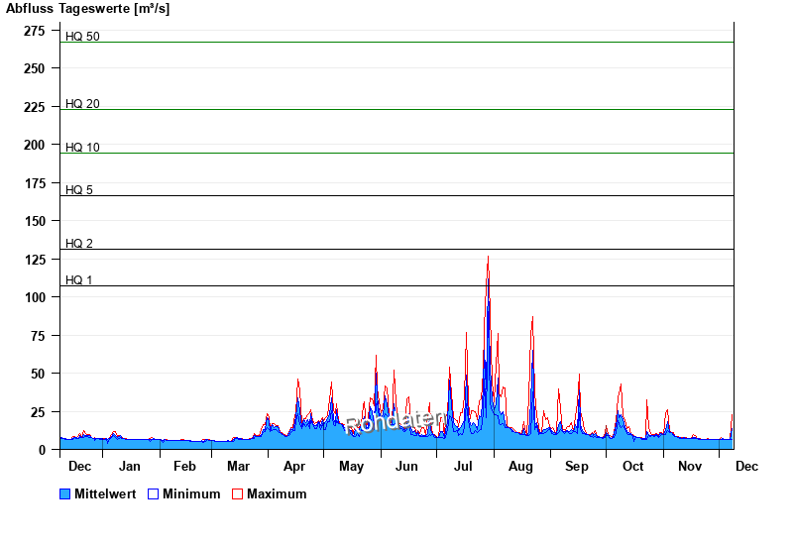
Task: Click the blue Mittelwert legend swatch
Action: click(x=65, y=493)
